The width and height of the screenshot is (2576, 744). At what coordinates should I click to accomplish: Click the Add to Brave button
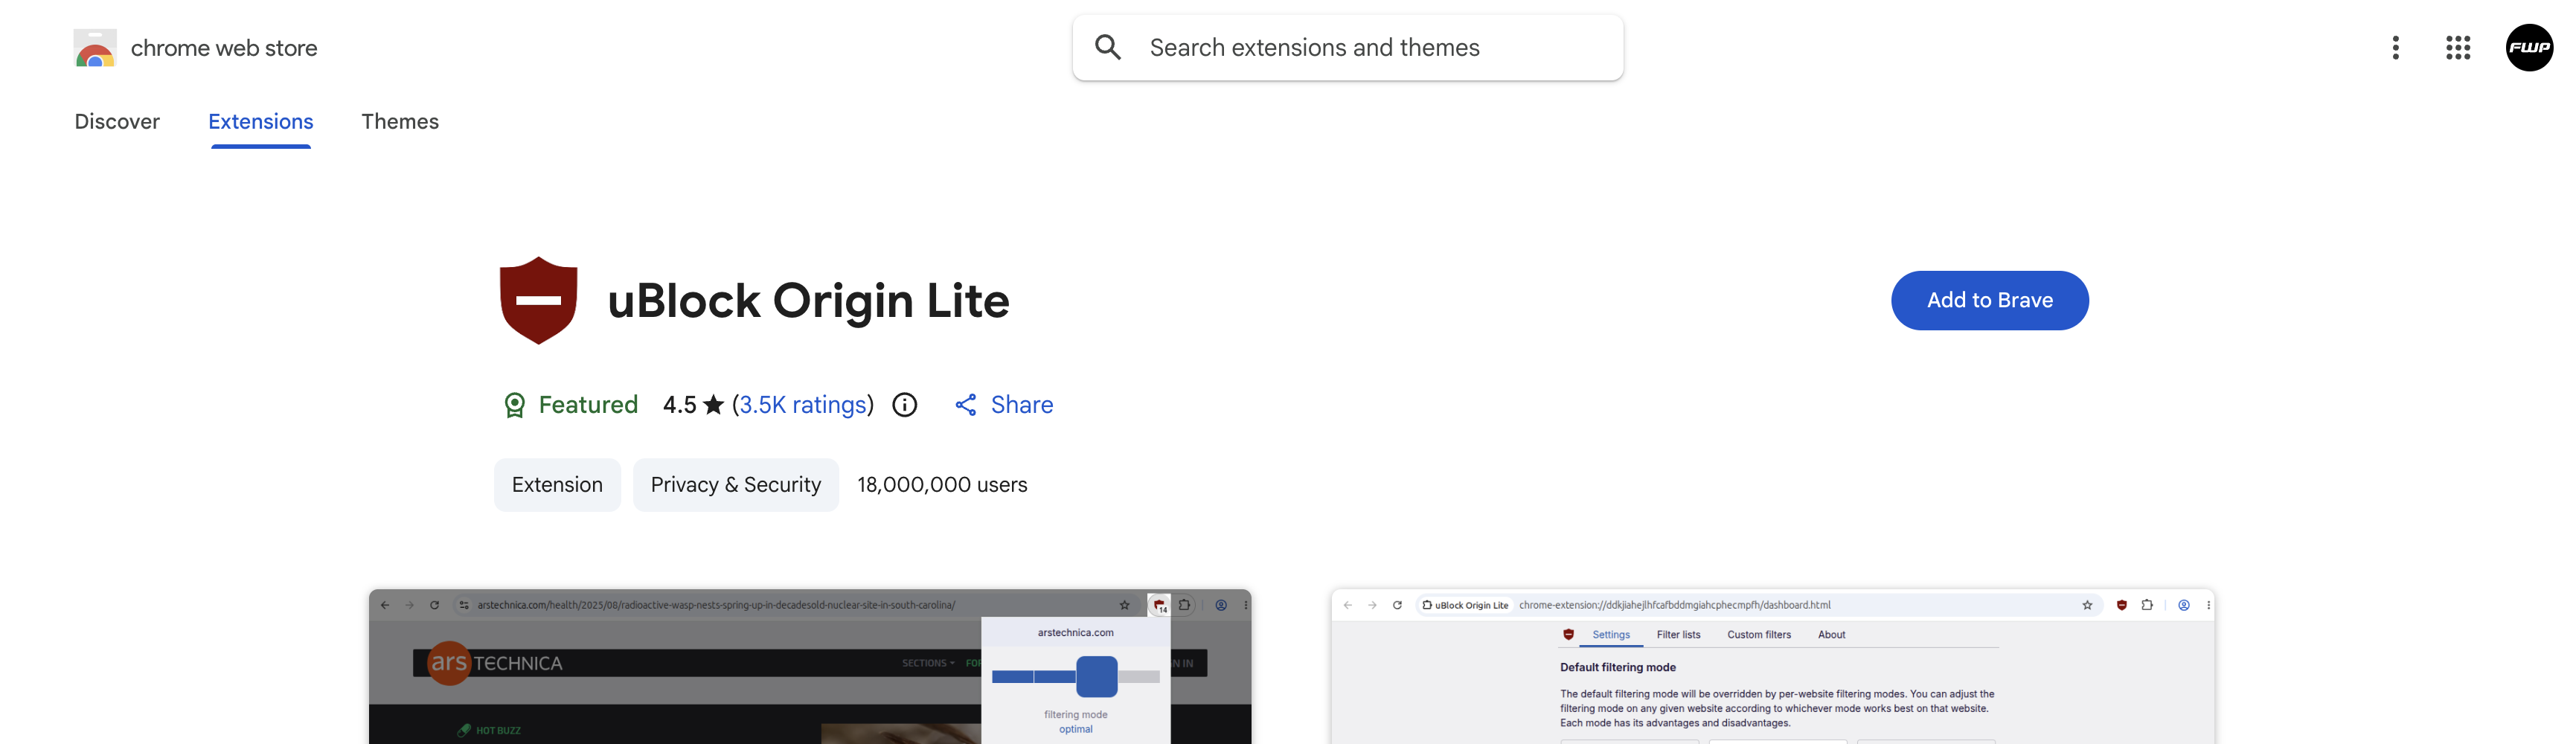1989,300
